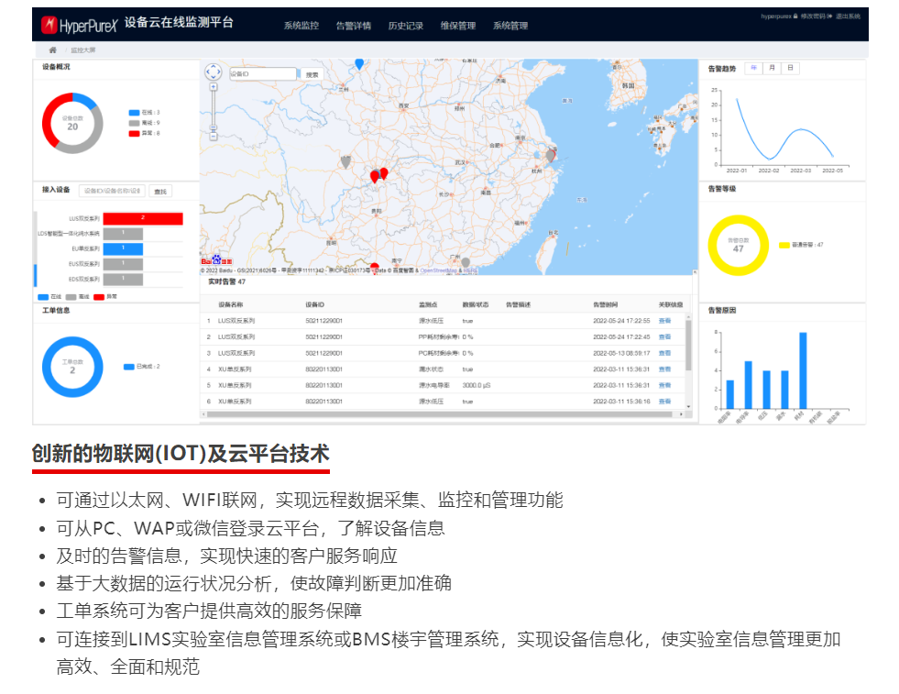Click the home icon in the breadcrumb
Viewport: 899px width, 694px height.
pos(53,50)
